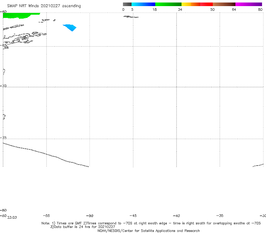Click the '50' label under the color scale

212,9
